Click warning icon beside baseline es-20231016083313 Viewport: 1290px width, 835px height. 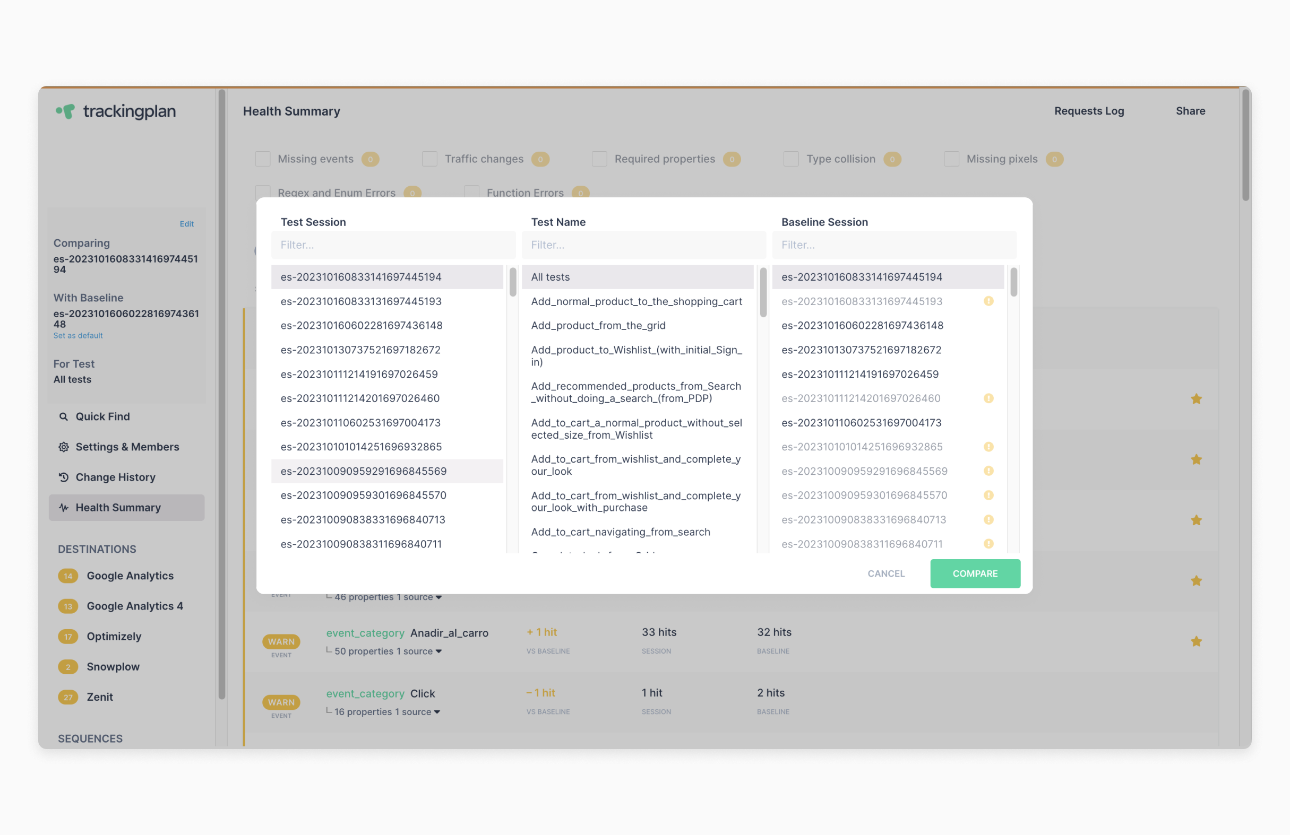(988, 301)
